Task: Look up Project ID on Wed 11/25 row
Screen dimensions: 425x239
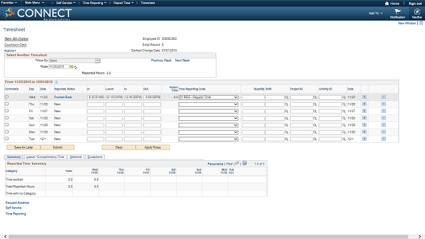Action: [315, 98]
